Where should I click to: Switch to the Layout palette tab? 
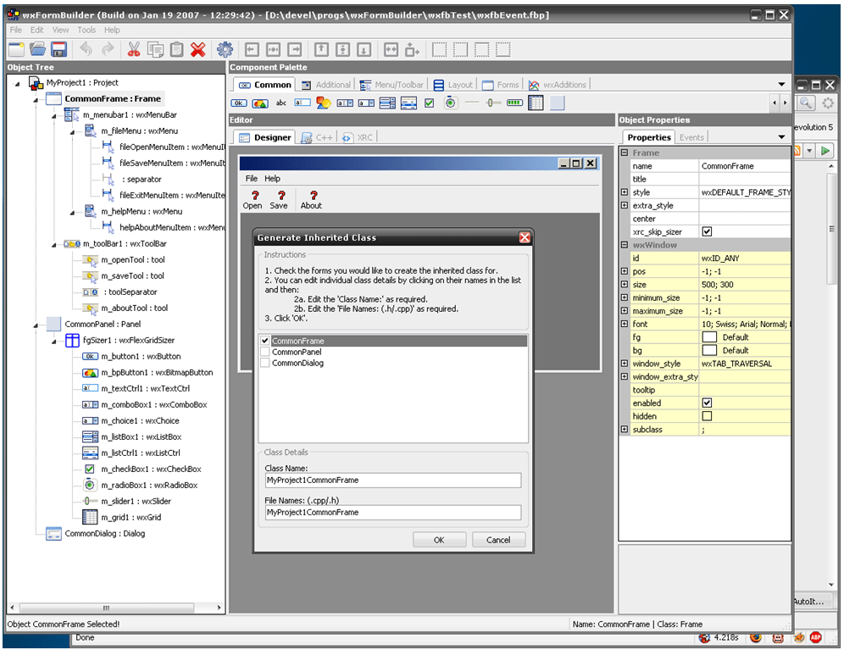coord(453,85)
